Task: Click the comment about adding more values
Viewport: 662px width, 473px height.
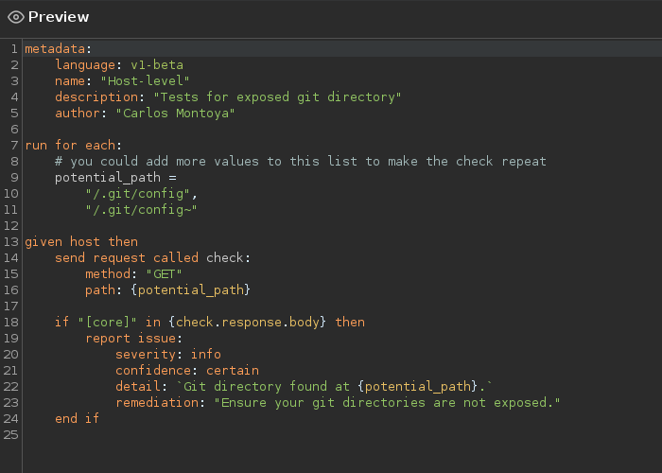Action: pyautogui.click(x=301, y=162)
